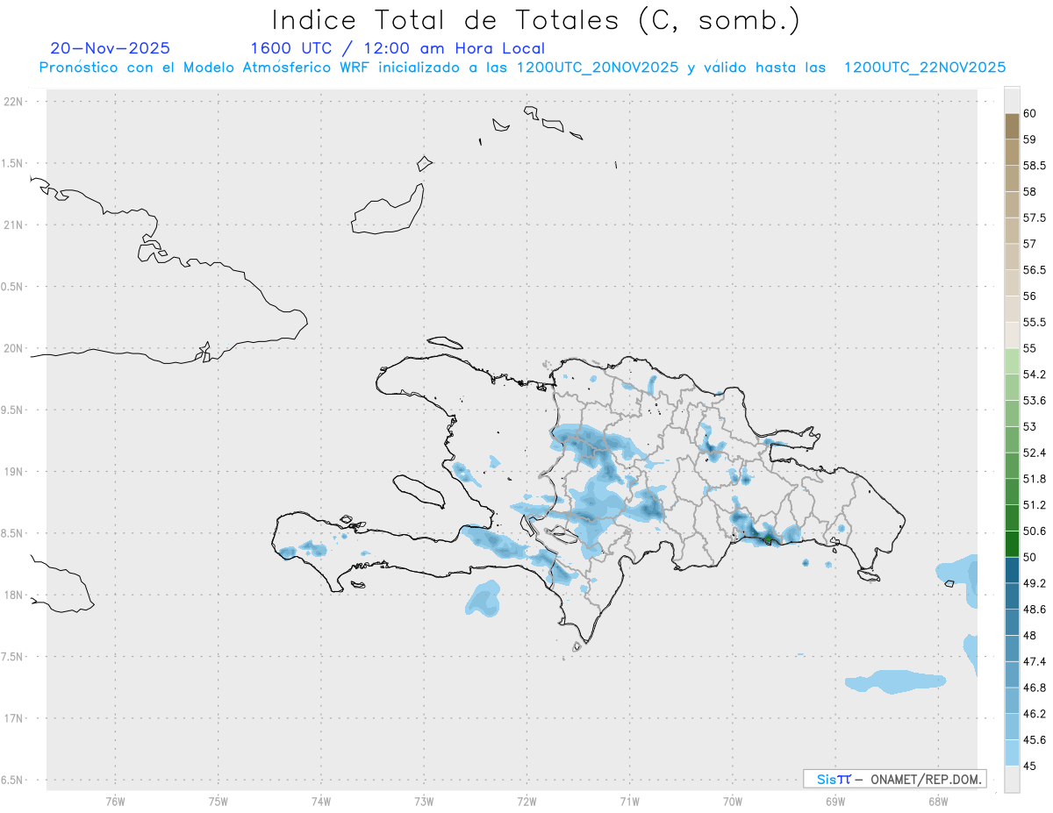Click the color bar value "56.5"
Viewport: 1053px width, 813px height.
pos(1035,270)
